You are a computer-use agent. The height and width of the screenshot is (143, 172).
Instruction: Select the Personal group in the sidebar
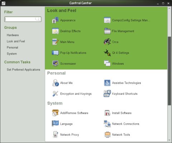pos(13,47)
